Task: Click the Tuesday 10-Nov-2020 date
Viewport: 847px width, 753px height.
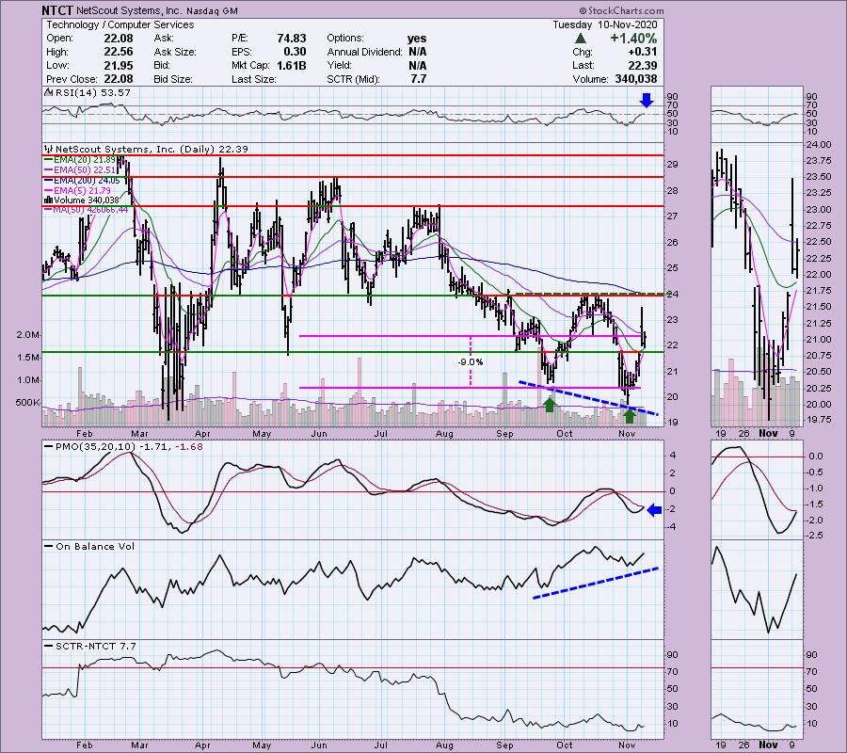Action: [x=605, y=24]
